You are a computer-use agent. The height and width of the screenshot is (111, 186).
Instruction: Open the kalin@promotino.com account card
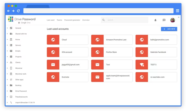156,40
